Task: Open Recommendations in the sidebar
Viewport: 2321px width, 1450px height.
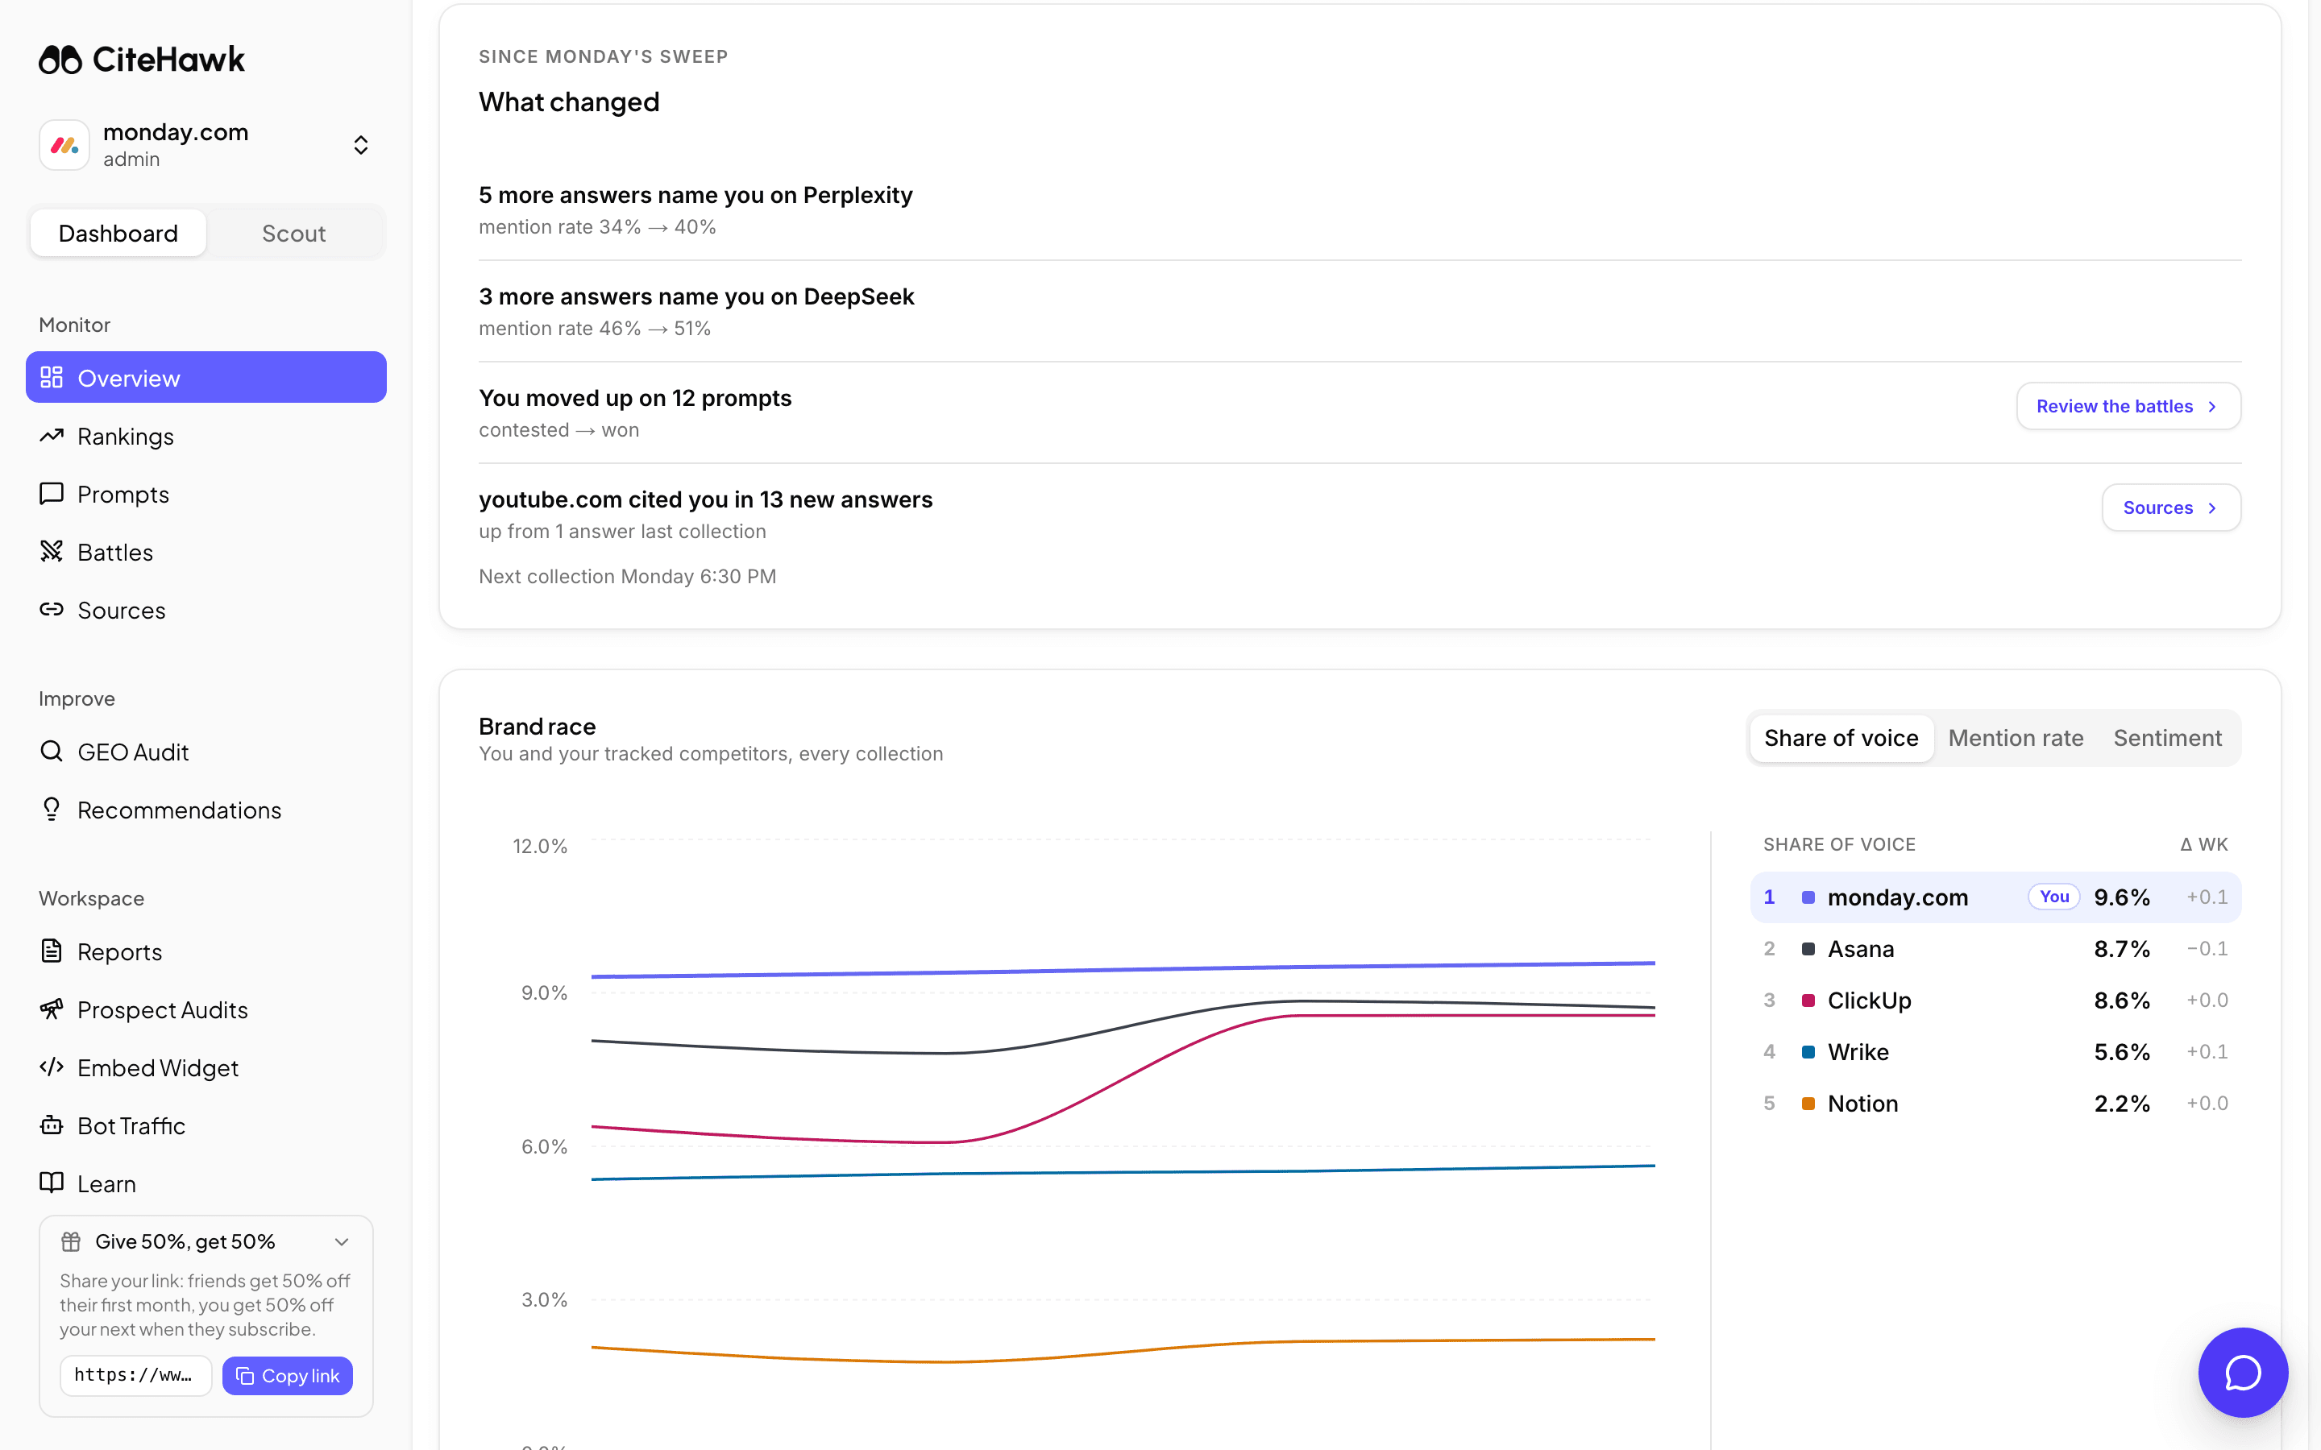Action: coord(206,810)
